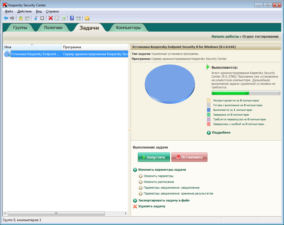The width and height of the screenshot is (284, 225).
Task: Click the gray Готова к выполнению legend swatch
Action: [209, 105]
